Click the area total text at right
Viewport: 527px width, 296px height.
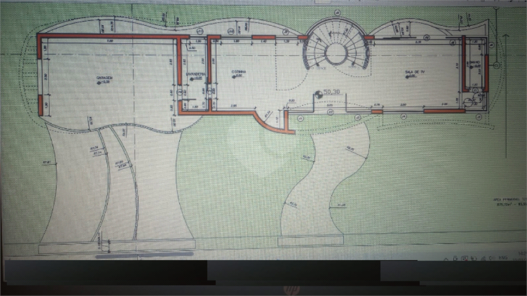tap(509, 203)
